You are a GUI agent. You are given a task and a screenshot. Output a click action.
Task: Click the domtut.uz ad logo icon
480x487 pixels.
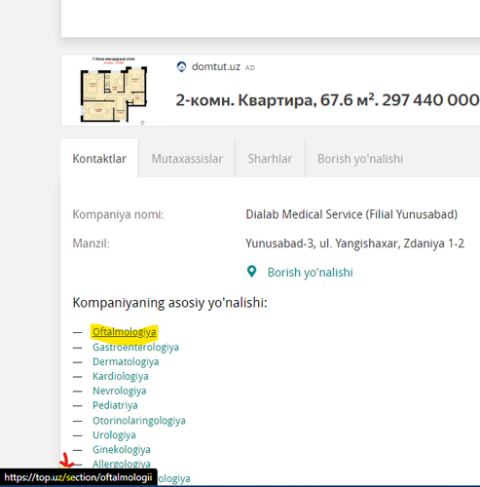coord(181,67)
